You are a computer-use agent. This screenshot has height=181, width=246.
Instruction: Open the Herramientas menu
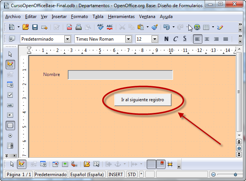[x=121, y=17]
